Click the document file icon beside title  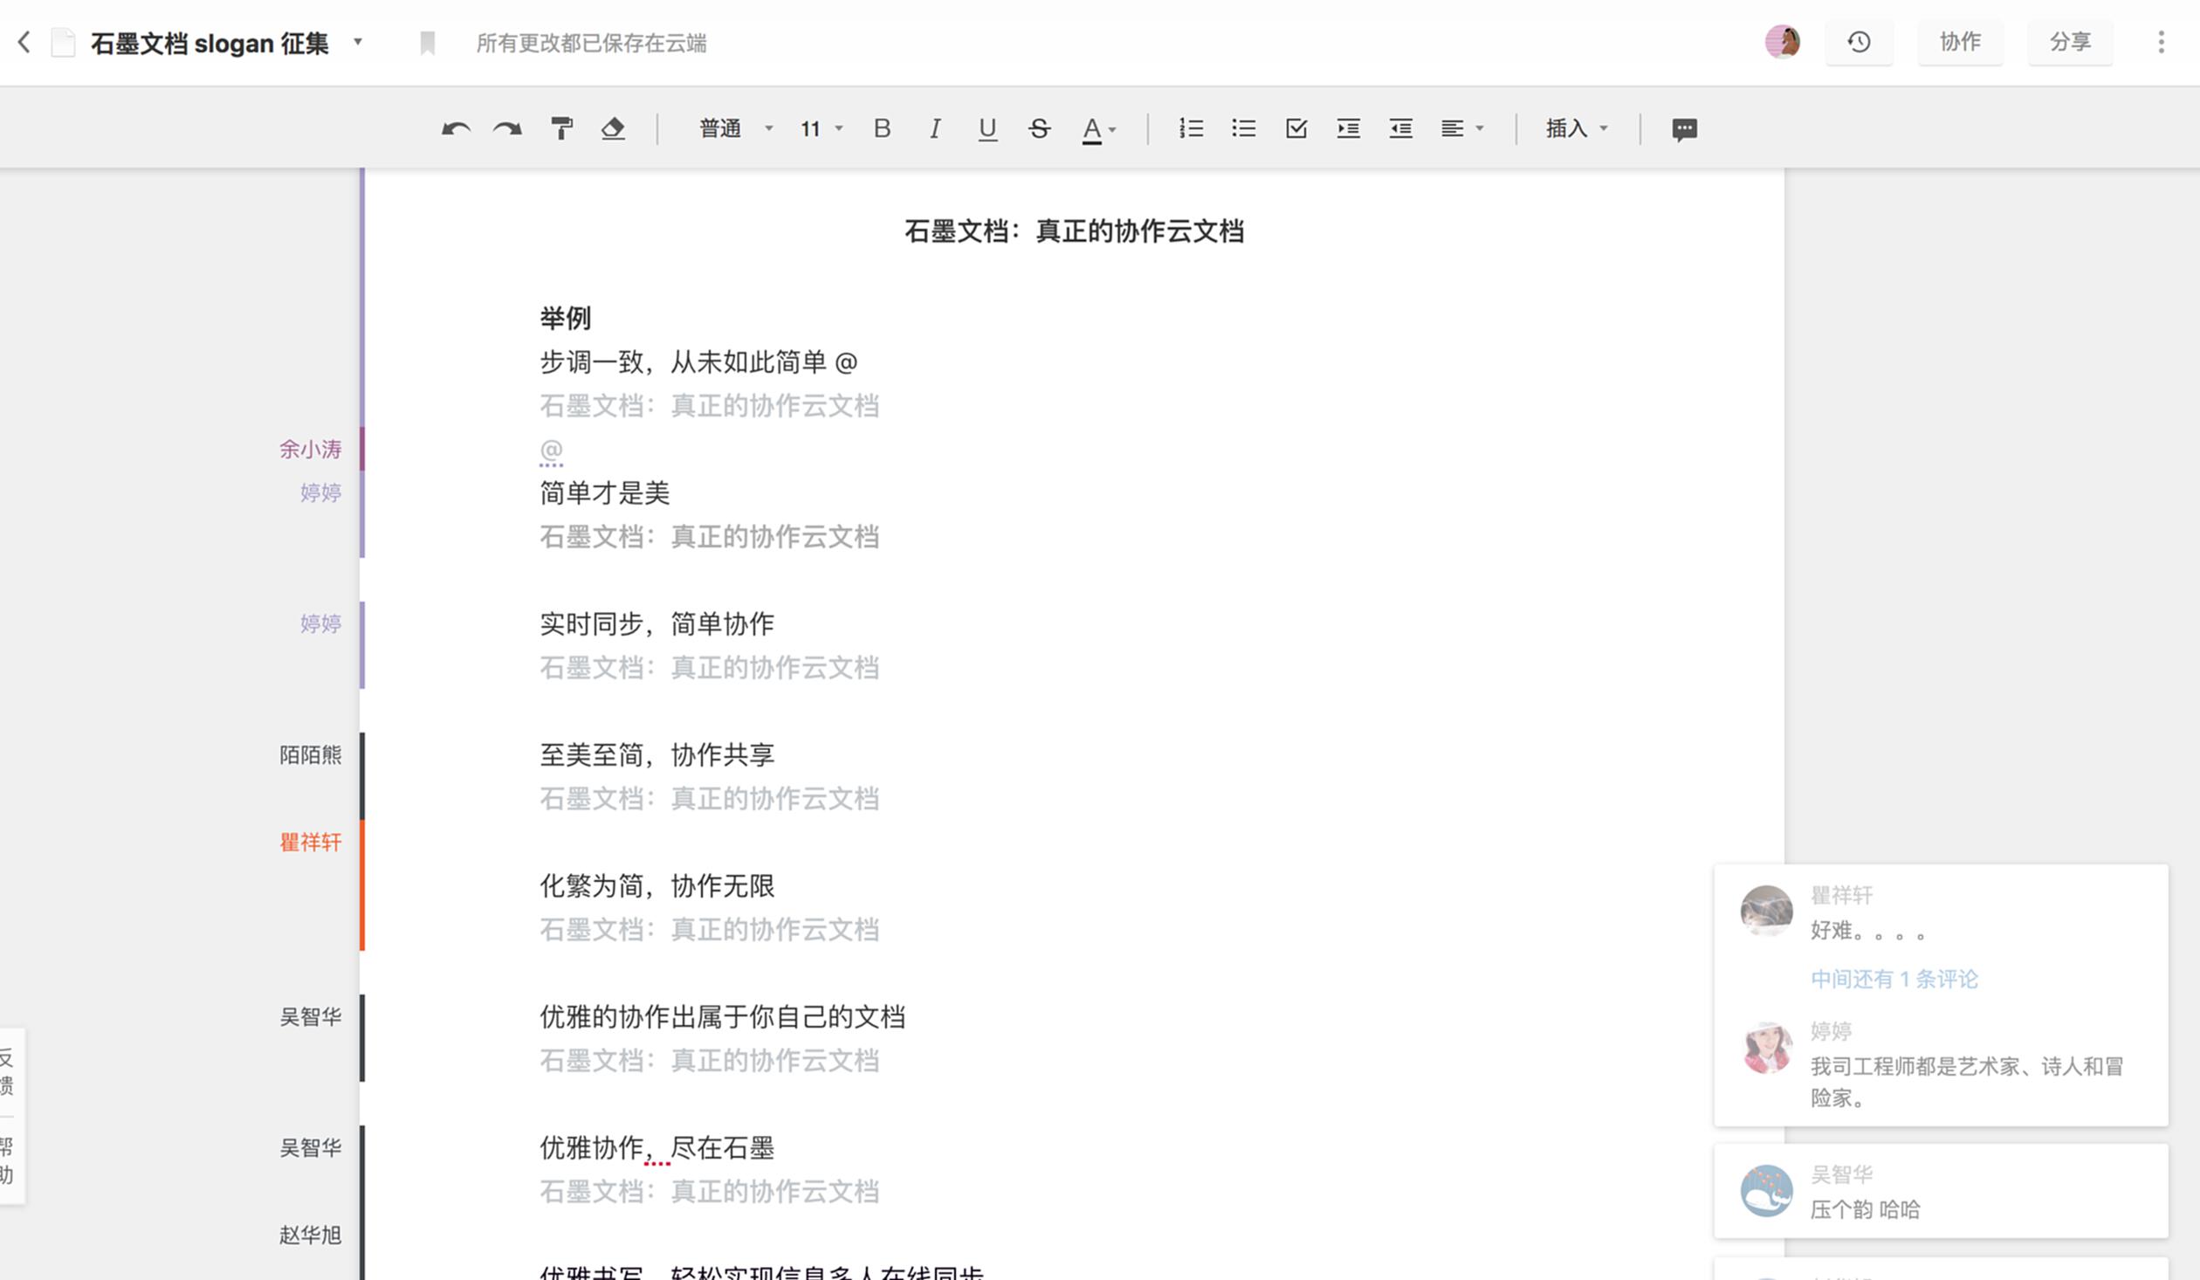click(63, 42)
